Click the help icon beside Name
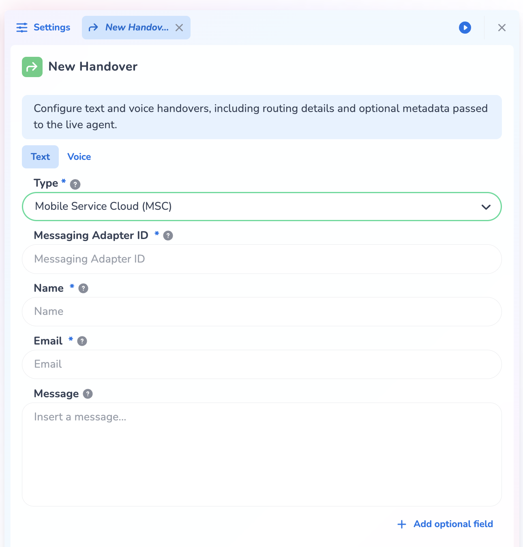Screen dimensions: 523x547 click(x=83, y=289)
